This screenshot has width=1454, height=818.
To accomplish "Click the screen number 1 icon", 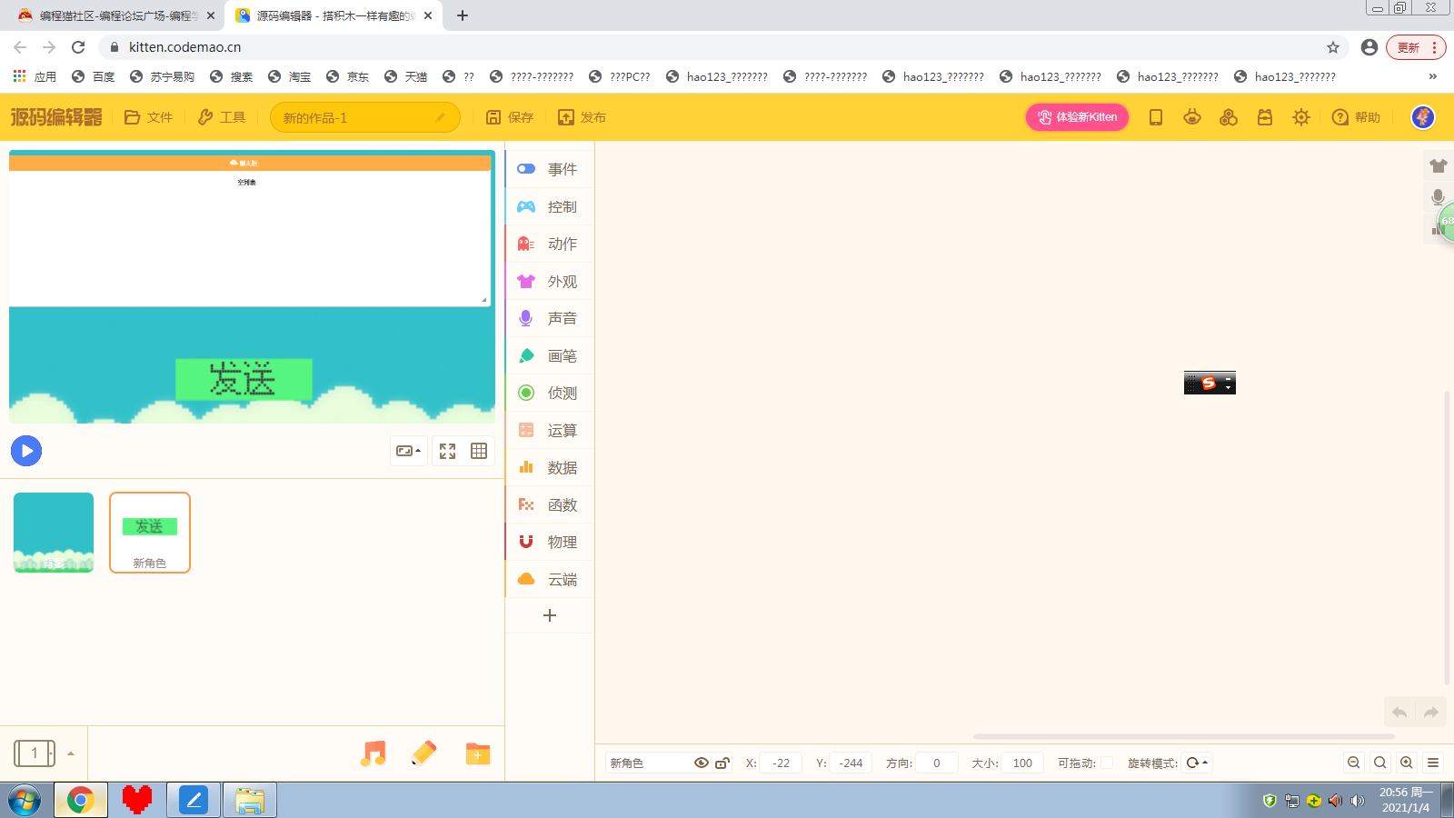I will (35, 753).
